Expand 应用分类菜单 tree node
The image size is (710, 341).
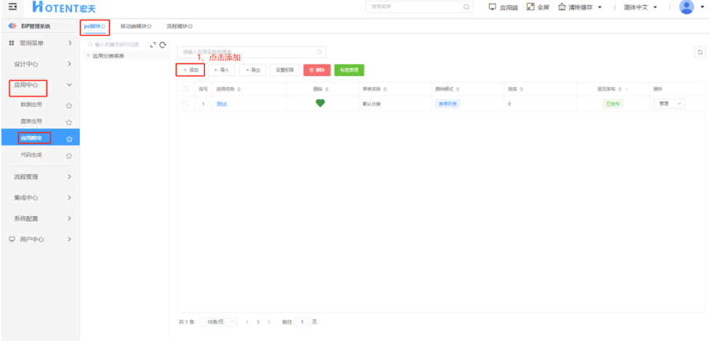pyautogui.click(x=88, y=56)
